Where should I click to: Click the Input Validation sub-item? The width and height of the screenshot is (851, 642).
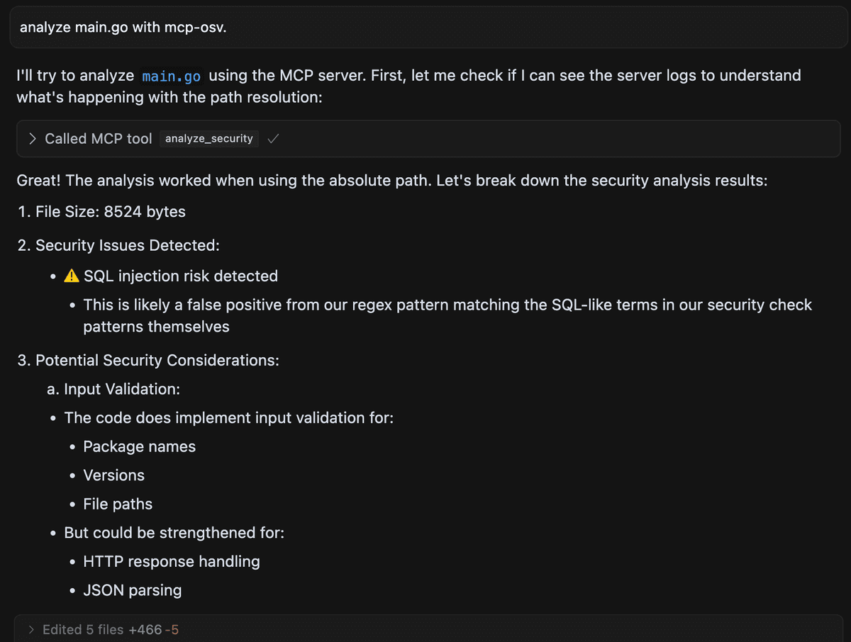tap(114, 389)
